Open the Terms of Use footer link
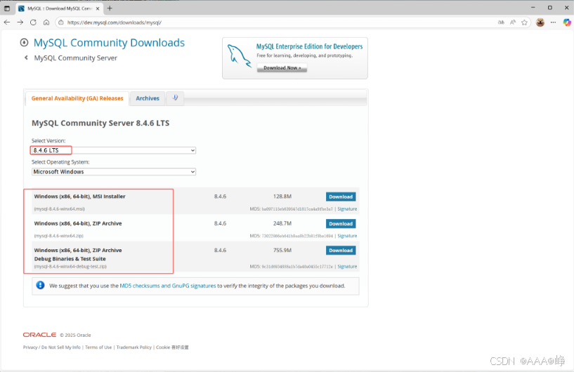This screenshot has height=372, width=574. (x=98, y=347)
